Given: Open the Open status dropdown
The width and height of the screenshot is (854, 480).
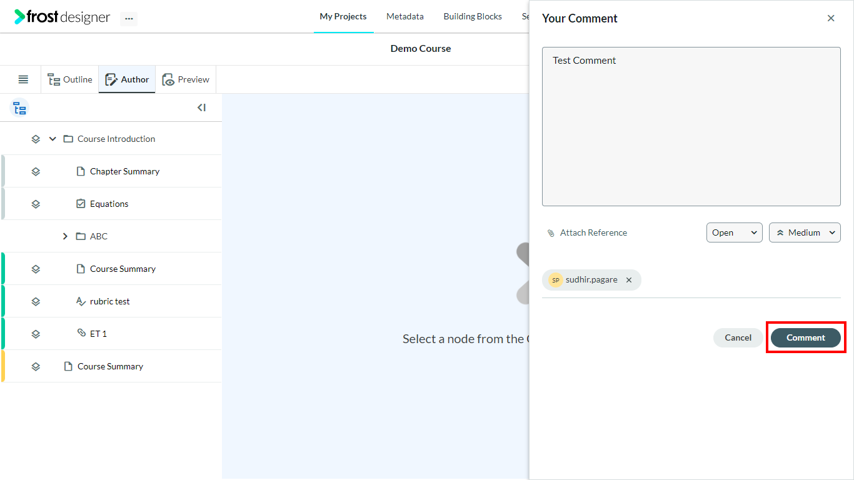Looking at the screenshot, I should pos(735,232).
